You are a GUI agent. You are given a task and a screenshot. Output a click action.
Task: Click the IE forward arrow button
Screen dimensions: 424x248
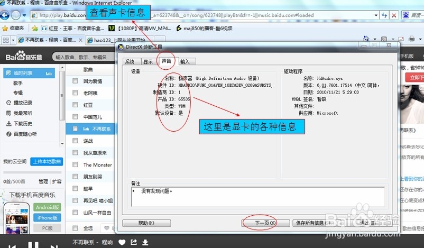pyautogui.click(x=16, y=15)
